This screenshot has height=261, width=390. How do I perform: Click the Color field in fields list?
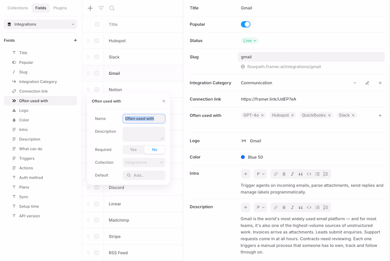[x=40, y=120]
